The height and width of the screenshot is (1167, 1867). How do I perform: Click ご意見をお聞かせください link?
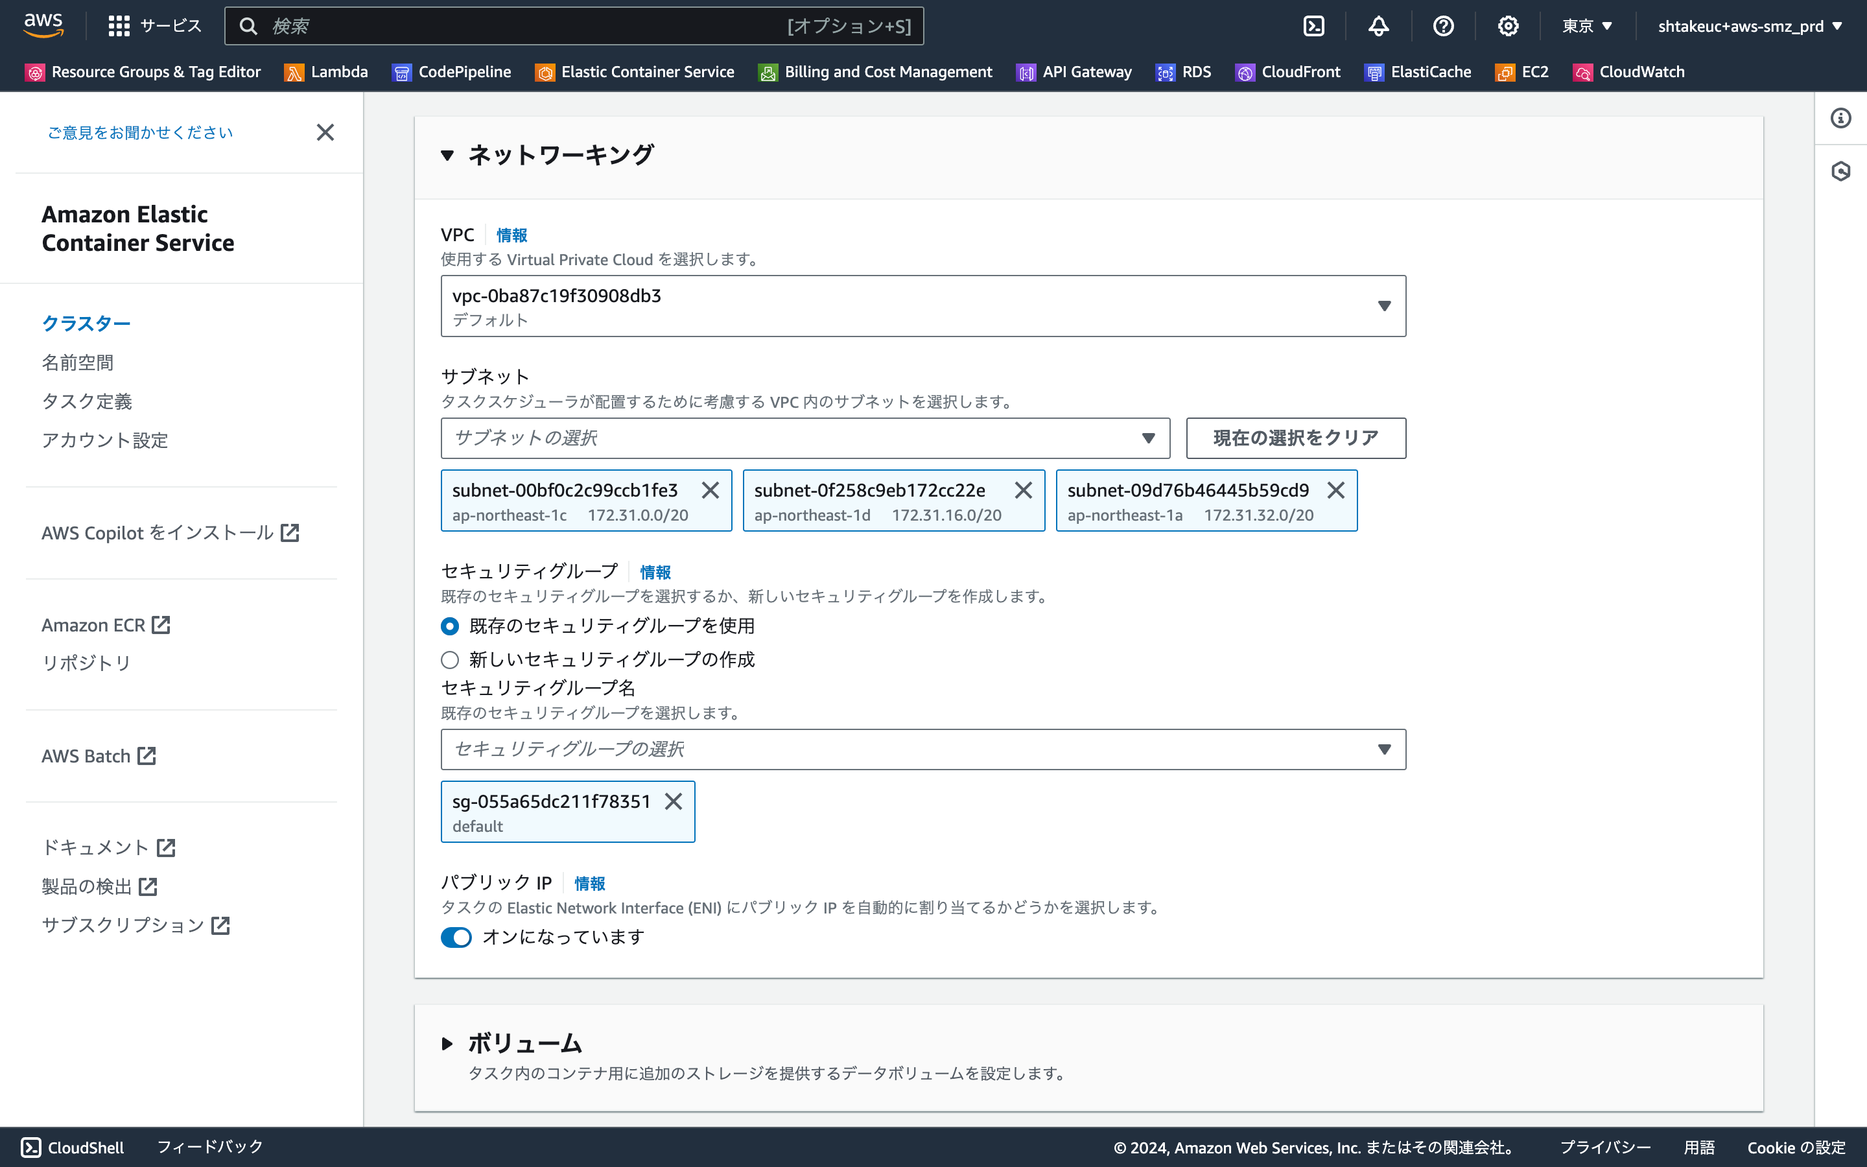139,132
